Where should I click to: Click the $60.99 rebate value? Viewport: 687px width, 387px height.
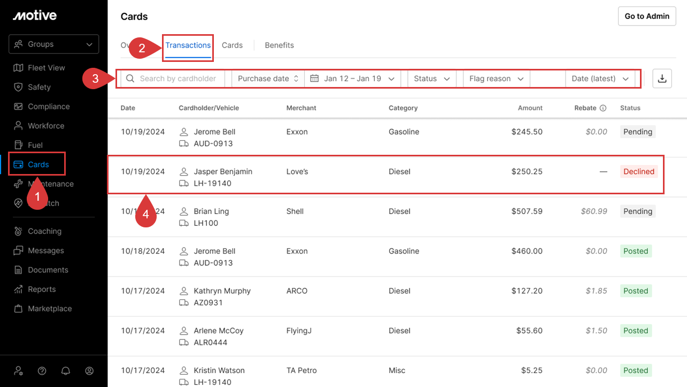click(594, 211)
